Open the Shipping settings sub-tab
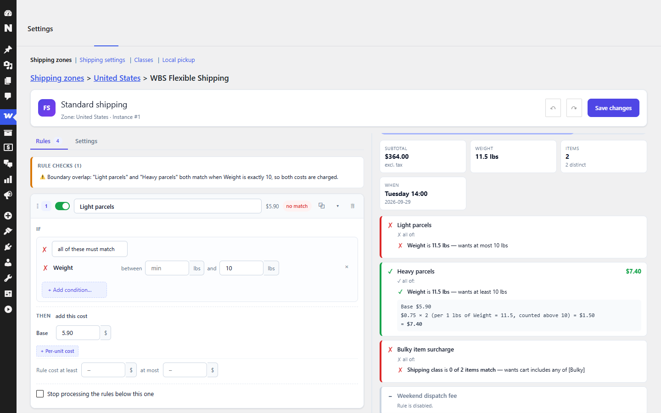Viewport: 661px width, 413px height. click(x=102, y=60)
